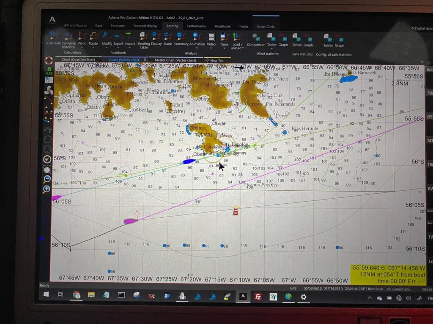Screen dimensions: 433x324
Task: Switch to the Forecast display tab
Action: [145, 26]
